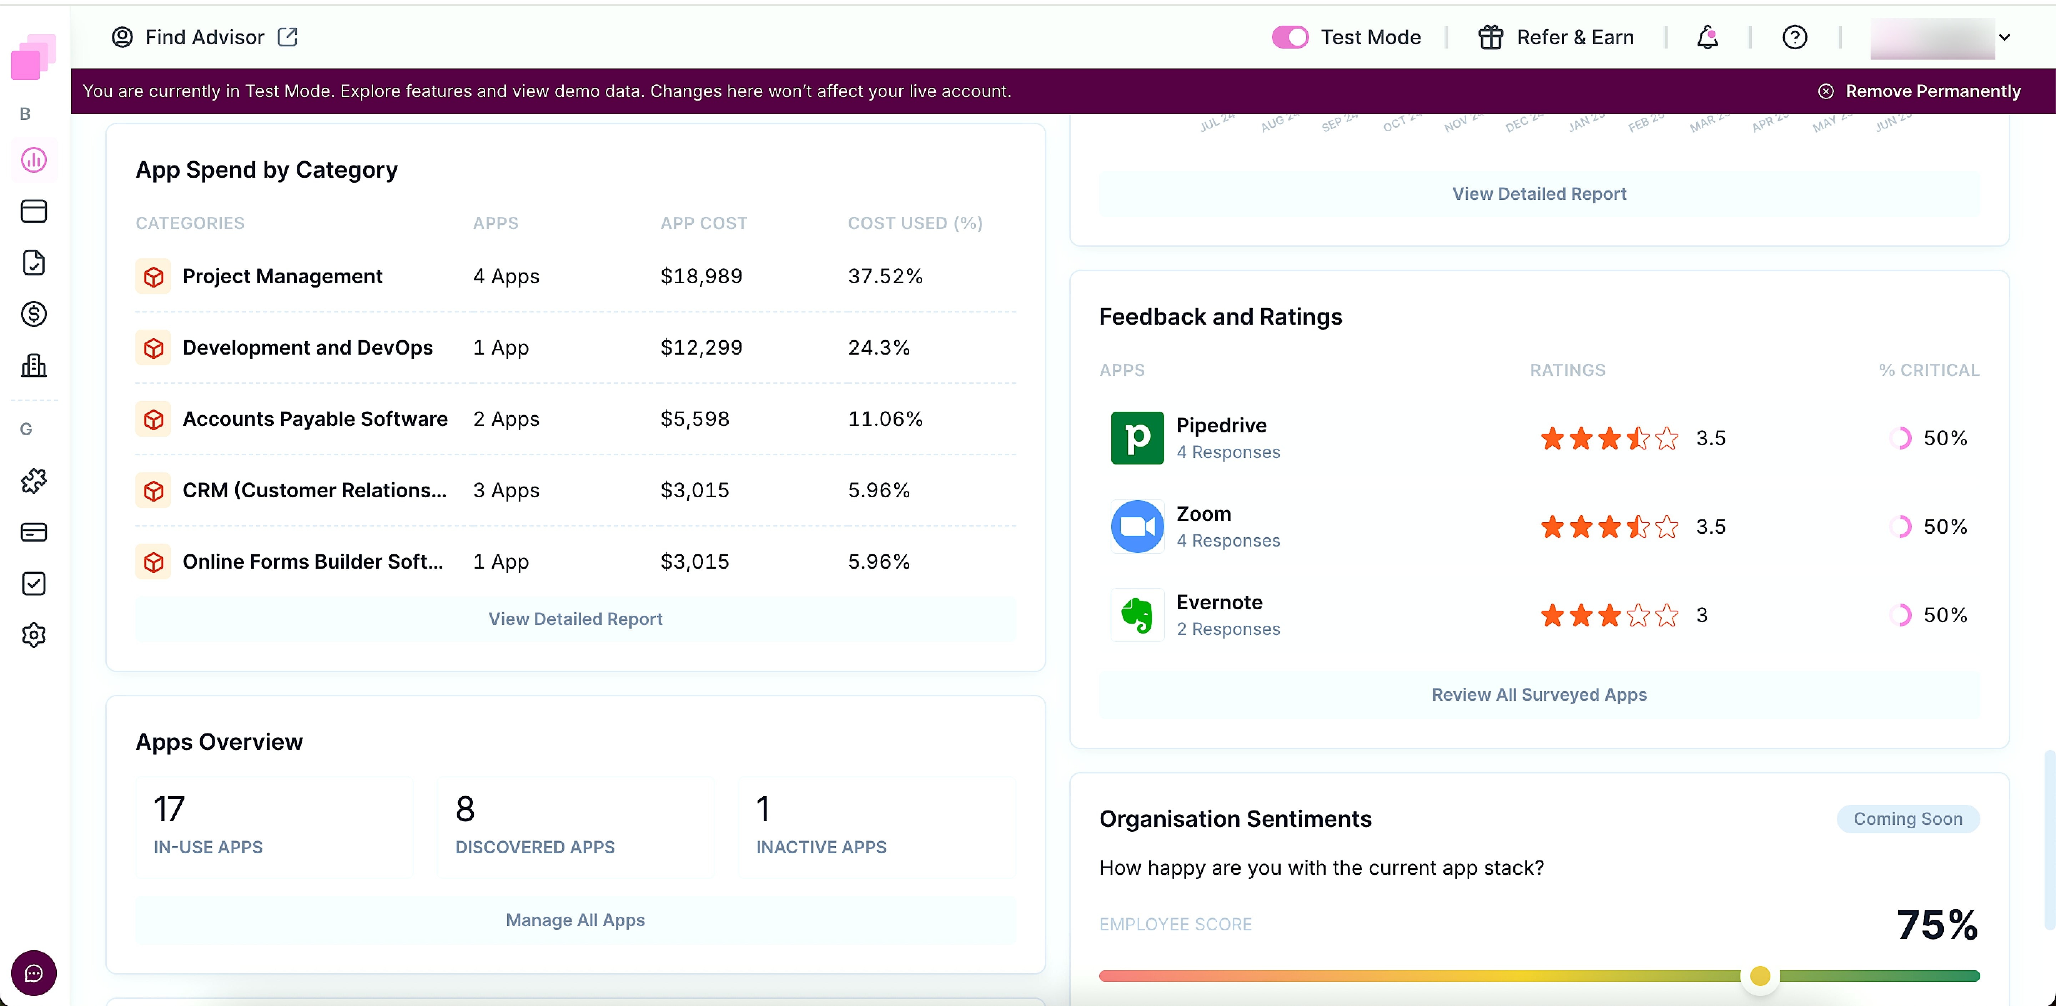Open the checkbox tasks icon in sidebar
This screenshot has width=2056, height=1006.
click(34, 584)
